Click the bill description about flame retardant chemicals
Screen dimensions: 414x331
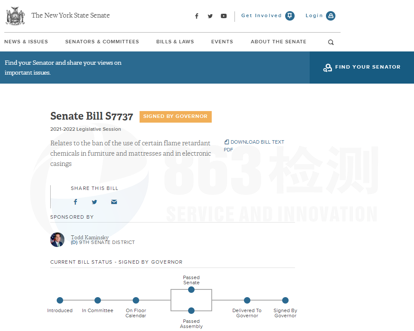[x=131, y=153]
